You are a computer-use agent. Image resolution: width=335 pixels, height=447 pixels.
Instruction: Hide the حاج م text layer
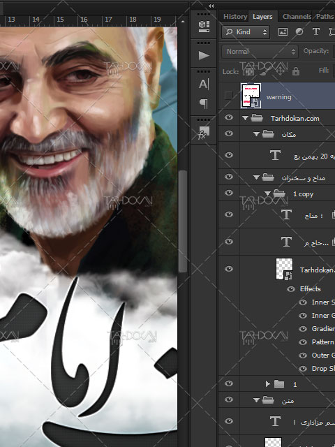click(x=229, y=242)
